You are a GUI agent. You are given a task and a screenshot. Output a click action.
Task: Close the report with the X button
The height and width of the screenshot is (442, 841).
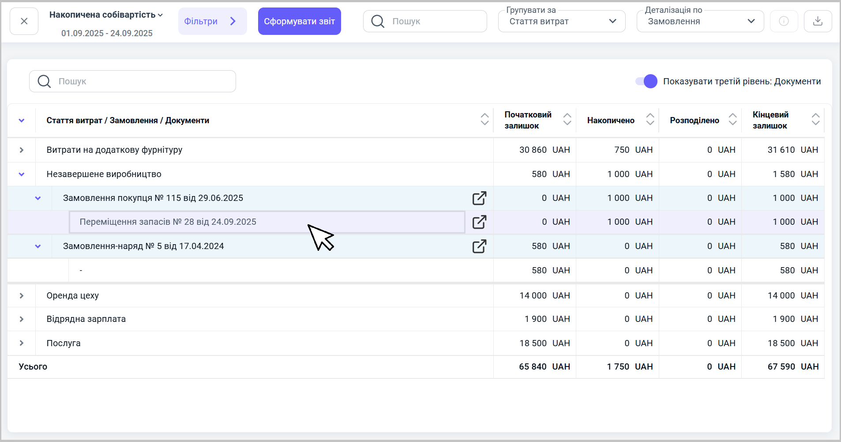click(24, 21)
